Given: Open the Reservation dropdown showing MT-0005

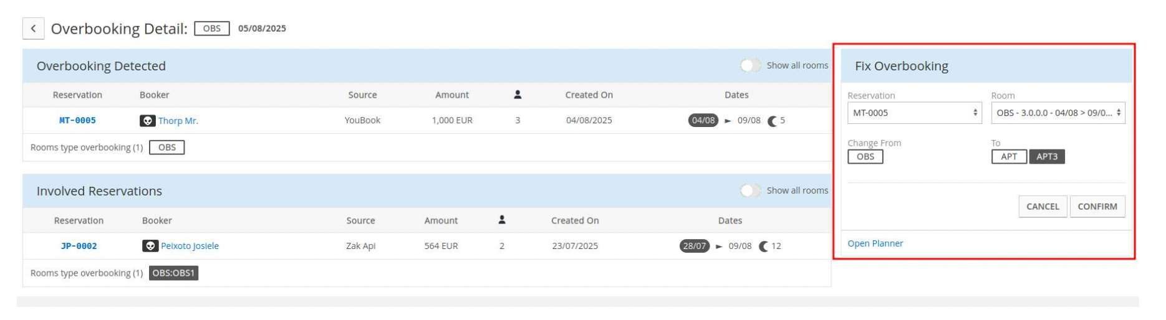Looking at the screenshot, I should (914, 113).
